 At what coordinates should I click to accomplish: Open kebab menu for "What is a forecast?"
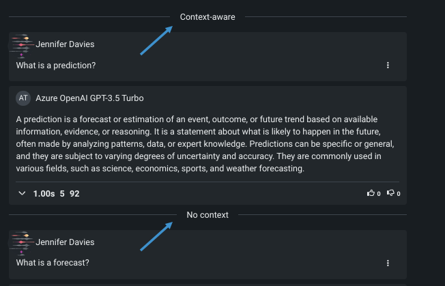(x=388, y=263)
